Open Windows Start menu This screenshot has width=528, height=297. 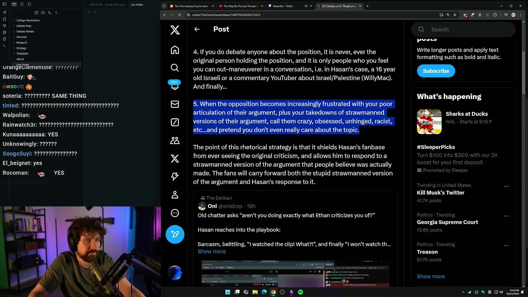(228, 292)
